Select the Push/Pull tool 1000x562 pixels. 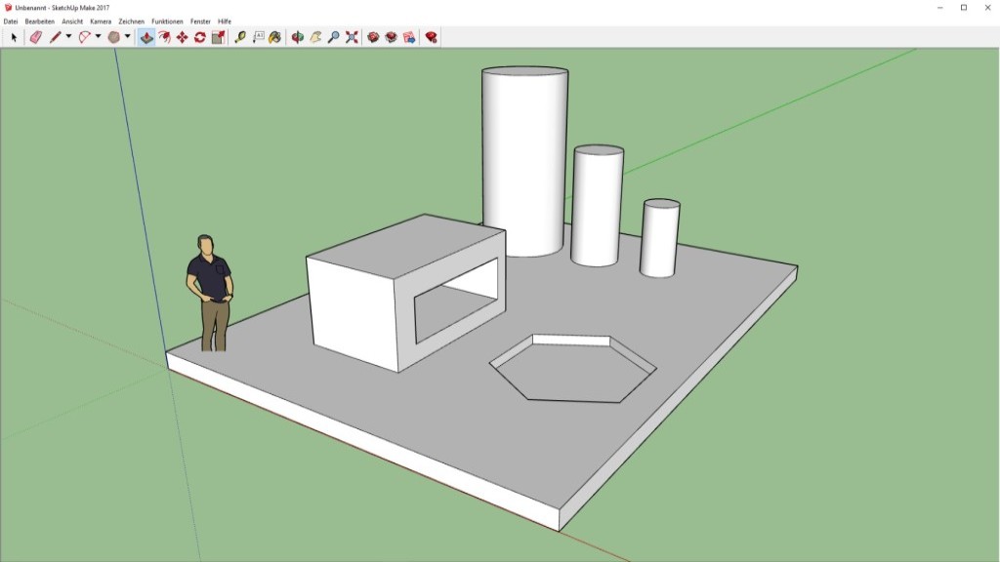(145, 36)
